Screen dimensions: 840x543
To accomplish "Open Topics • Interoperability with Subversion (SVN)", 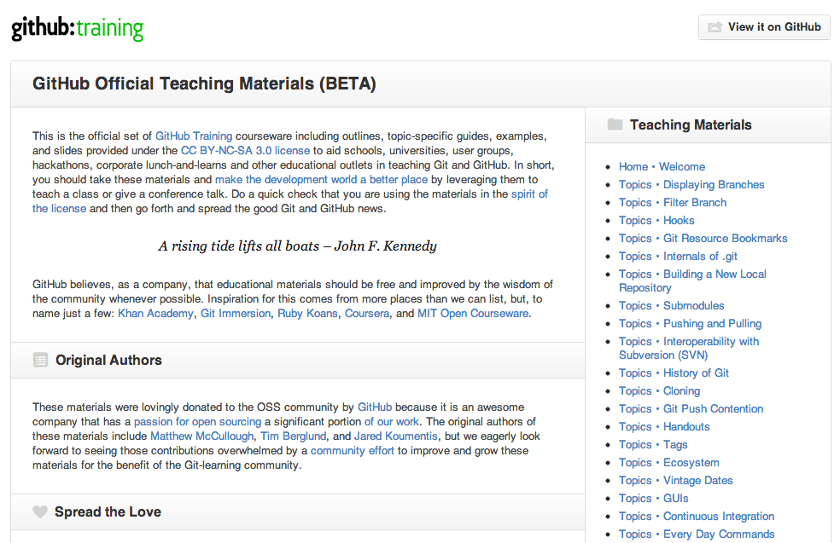I will [x=689, y=349].
